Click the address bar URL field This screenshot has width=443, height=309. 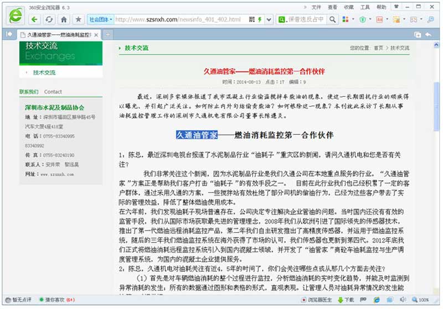tap(177, 19)
